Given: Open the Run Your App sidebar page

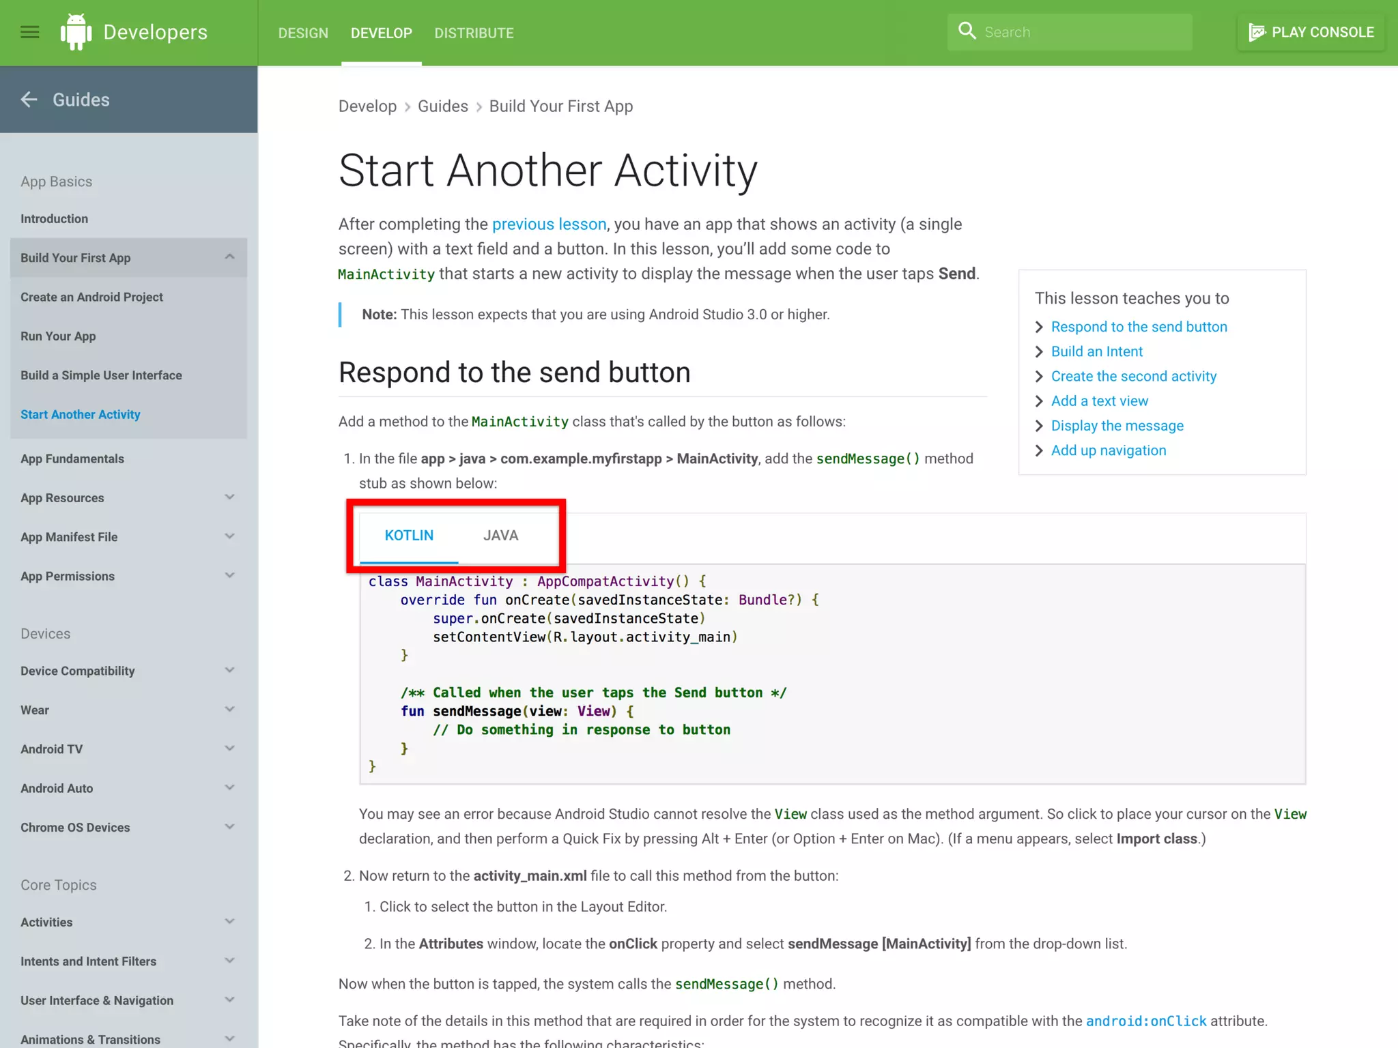Looking at the screenshot, I should coord(58,336).
